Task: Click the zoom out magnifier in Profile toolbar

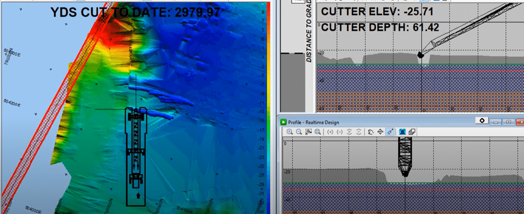Action: click(x=299, y=132)
